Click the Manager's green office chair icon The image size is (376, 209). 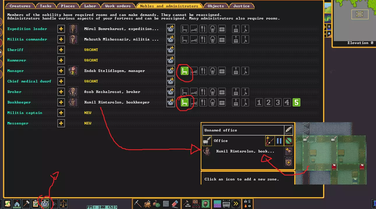pos(185,71)
